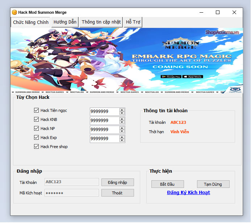The width and height of the screenshot is (251, 223).
Task: Click the Google Play badge in banner
Action: 171,77
